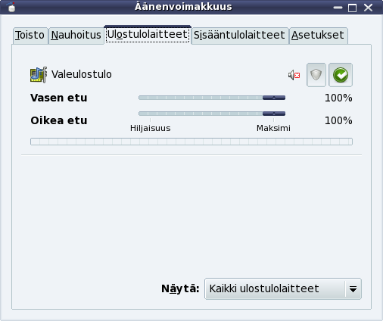Set Valeulostulo as default with green checkmark
This screenshot has width=383, height=321.
[341, 75]
